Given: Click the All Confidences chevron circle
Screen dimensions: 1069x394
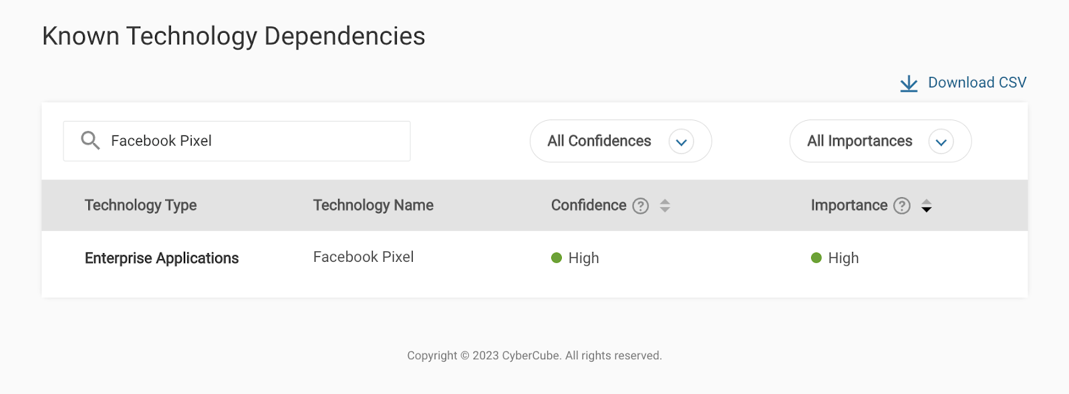Looking at the screenshot, I should 681,142.
